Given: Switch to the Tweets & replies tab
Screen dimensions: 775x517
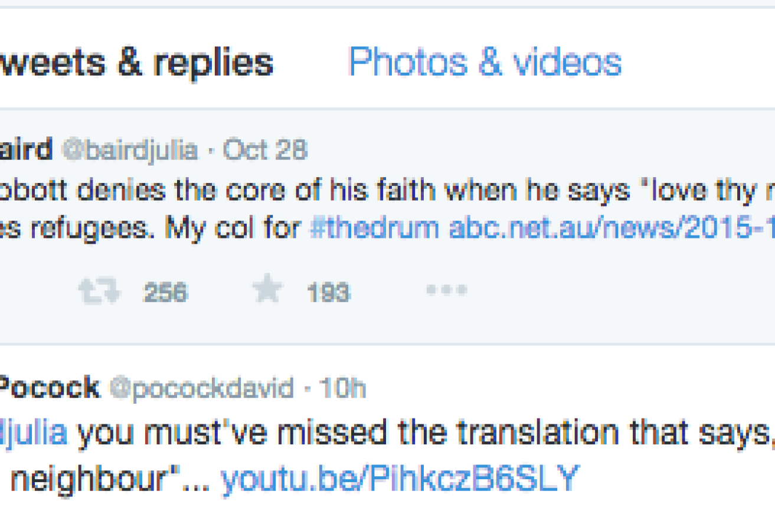Looking at the screenshot, I should [x=137, y=63].
